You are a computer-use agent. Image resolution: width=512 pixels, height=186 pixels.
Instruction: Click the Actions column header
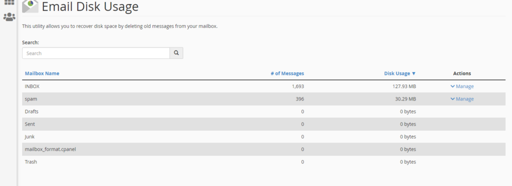pos(462,73)
